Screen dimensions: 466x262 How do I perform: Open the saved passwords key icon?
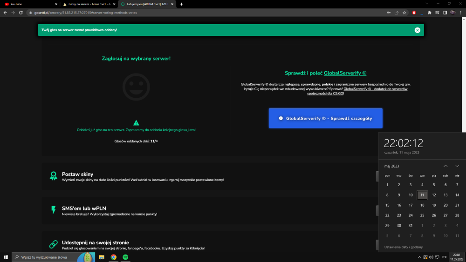[x=389, y=13]
